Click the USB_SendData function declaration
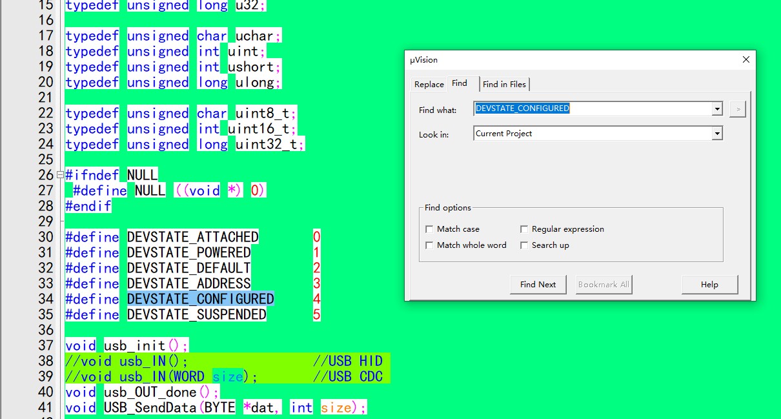The width and height of the screenshot is (781, 419). pos(150,407)
